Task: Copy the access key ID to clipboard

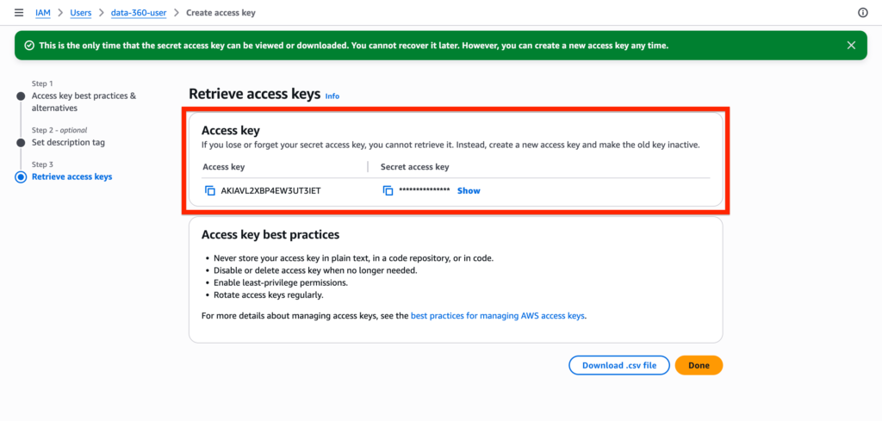Action: pos(209,190)
